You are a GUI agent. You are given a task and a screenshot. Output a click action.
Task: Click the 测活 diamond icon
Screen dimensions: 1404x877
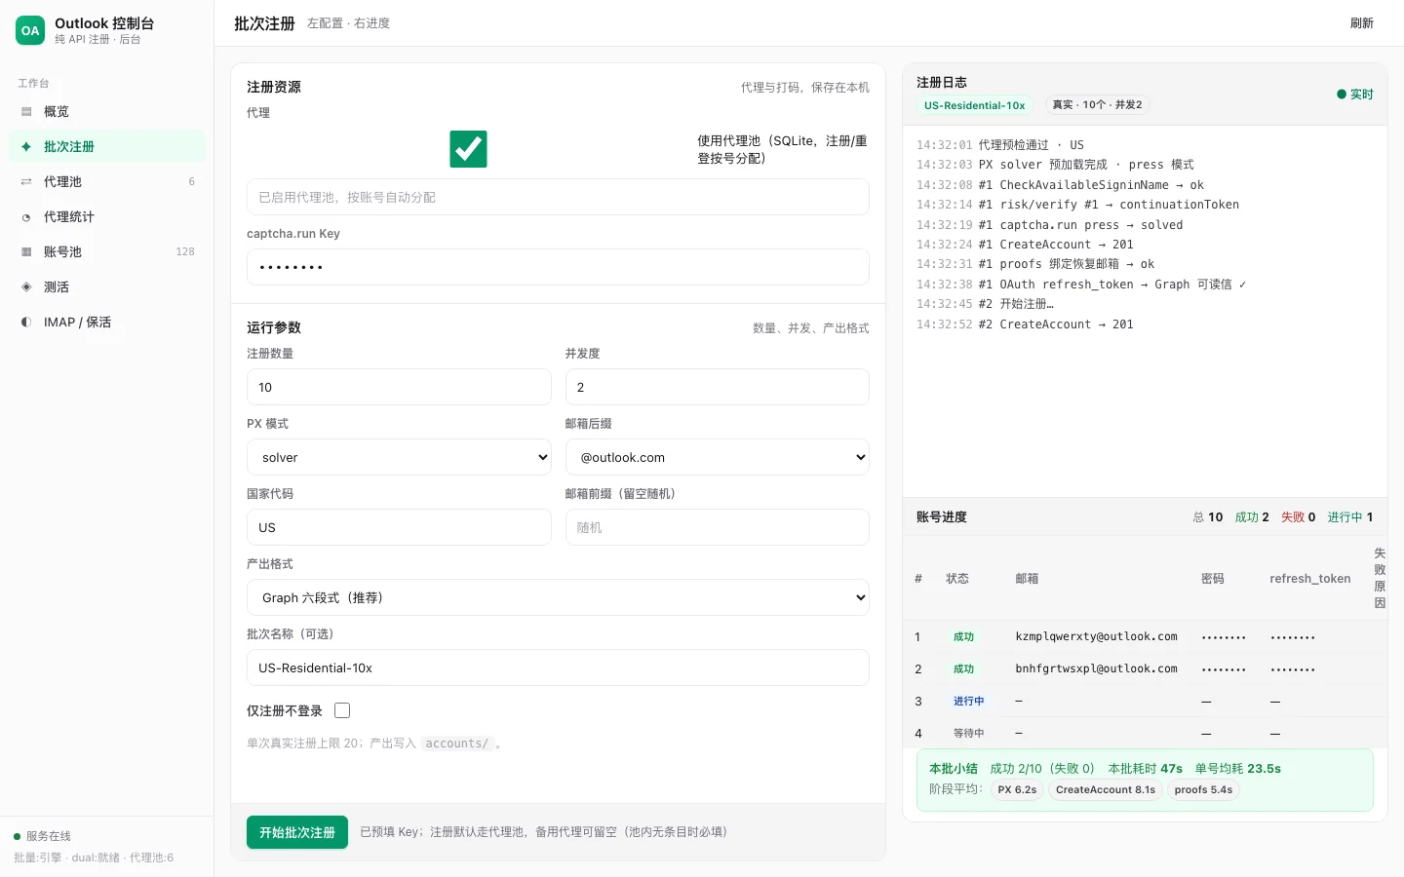(x=26, y=287)
